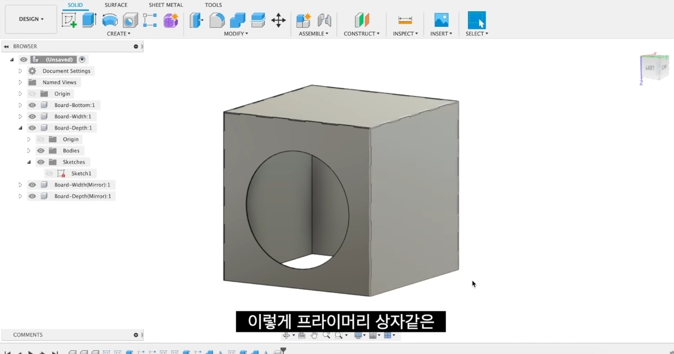This screenshot has height=354, width=674.
Task: Hide the Board-Depth(Mirror):1 component
Action: tap(32, 196)
